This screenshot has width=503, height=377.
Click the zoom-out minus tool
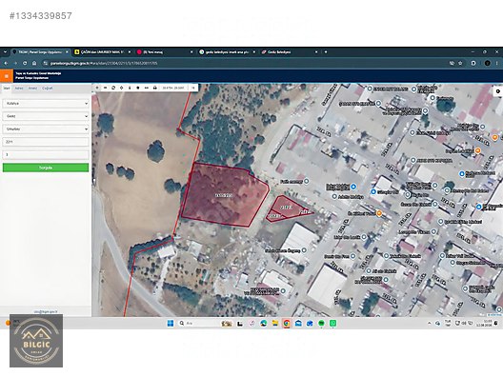[105, 88]
